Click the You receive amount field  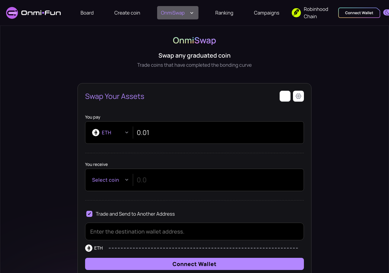pyautogui.click(x=218, y=180)
